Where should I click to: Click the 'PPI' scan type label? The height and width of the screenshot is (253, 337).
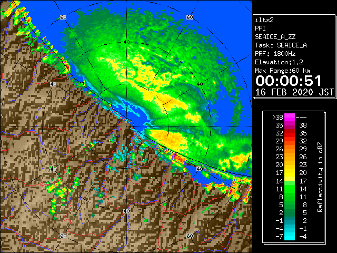(260, 28)
